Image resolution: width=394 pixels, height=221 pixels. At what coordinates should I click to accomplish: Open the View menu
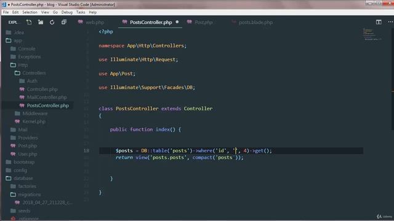tap(45, 12)
